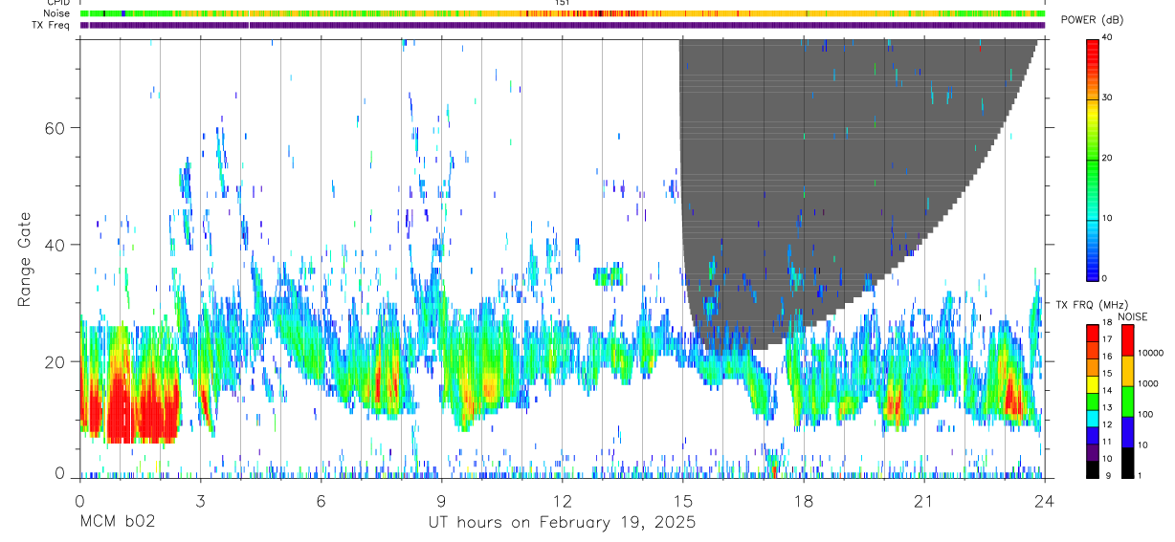
Task: Click the 11 label in TX FRQ legend
Action: pyautogui.click(x=1108, y=442)
